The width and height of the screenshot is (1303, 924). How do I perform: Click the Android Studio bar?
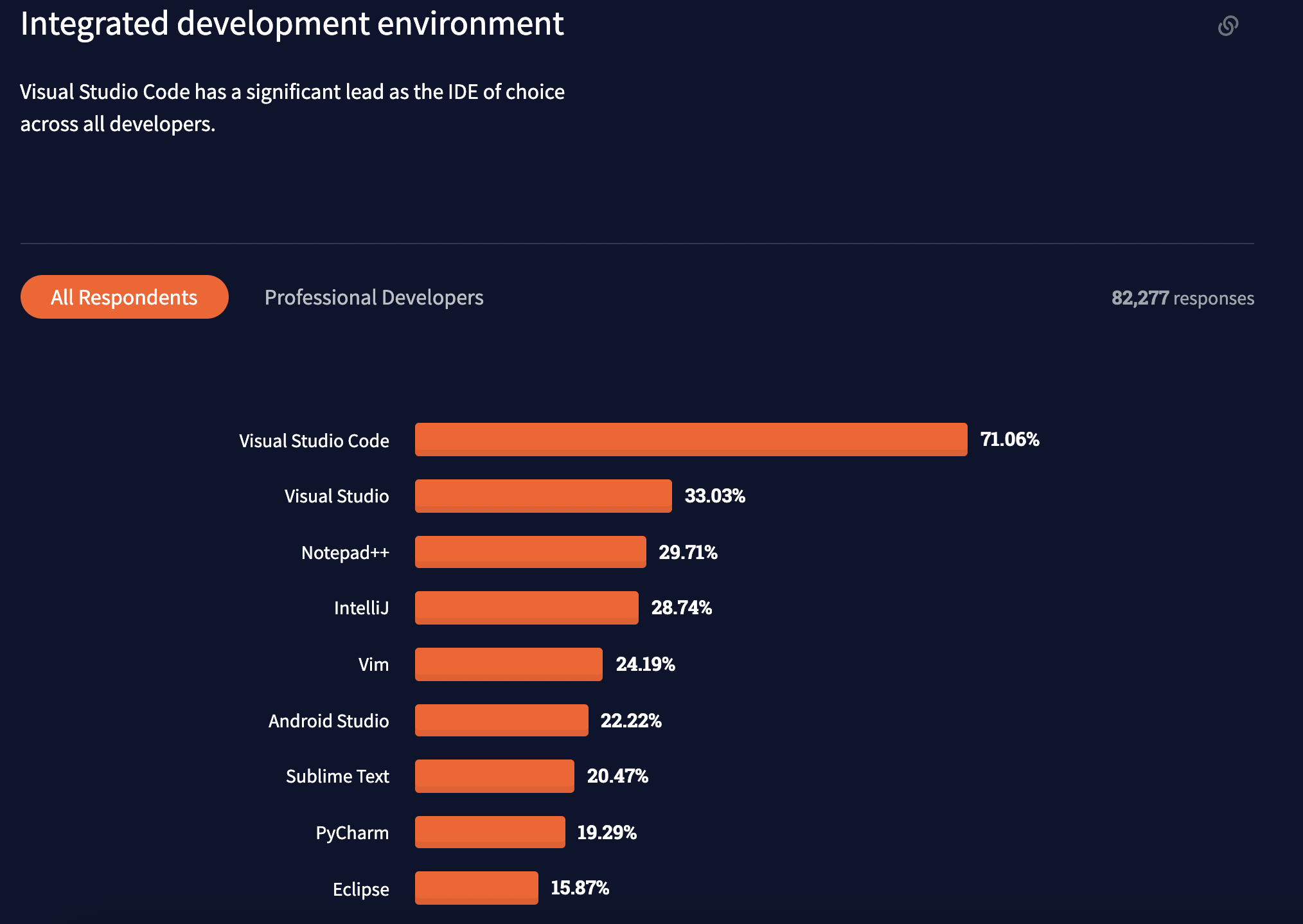[502, 720]
